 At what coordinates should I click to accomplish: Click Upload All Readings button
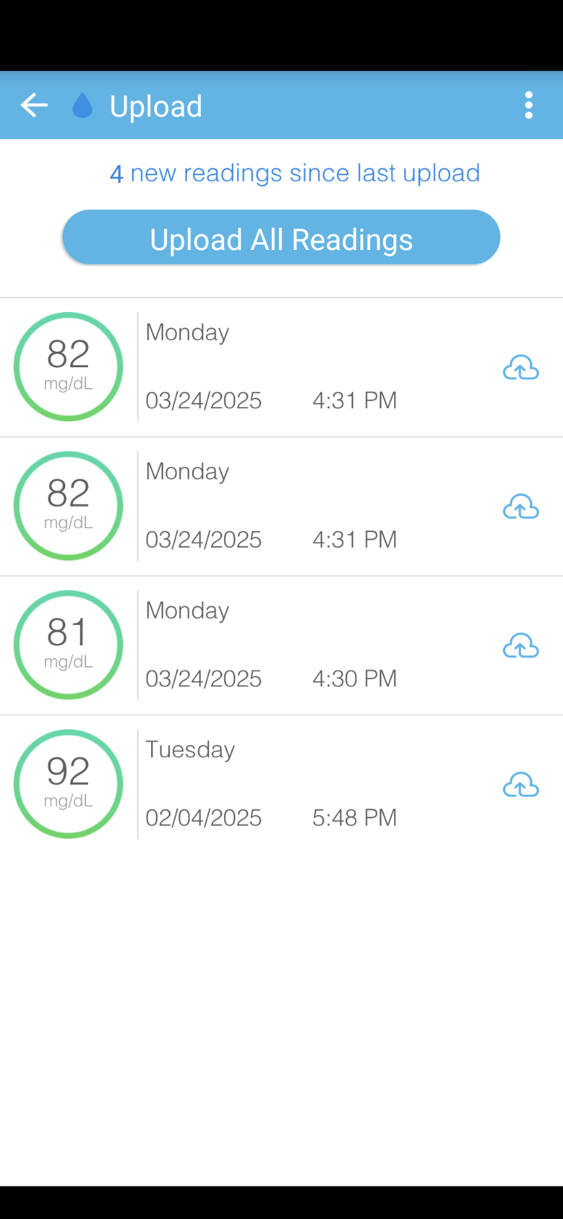[281, 238]
